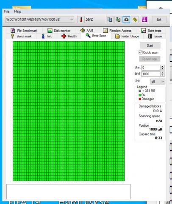The image size is (172, 204).
Task: Increase the Start value with up arrow
Action: click(162, 66)
